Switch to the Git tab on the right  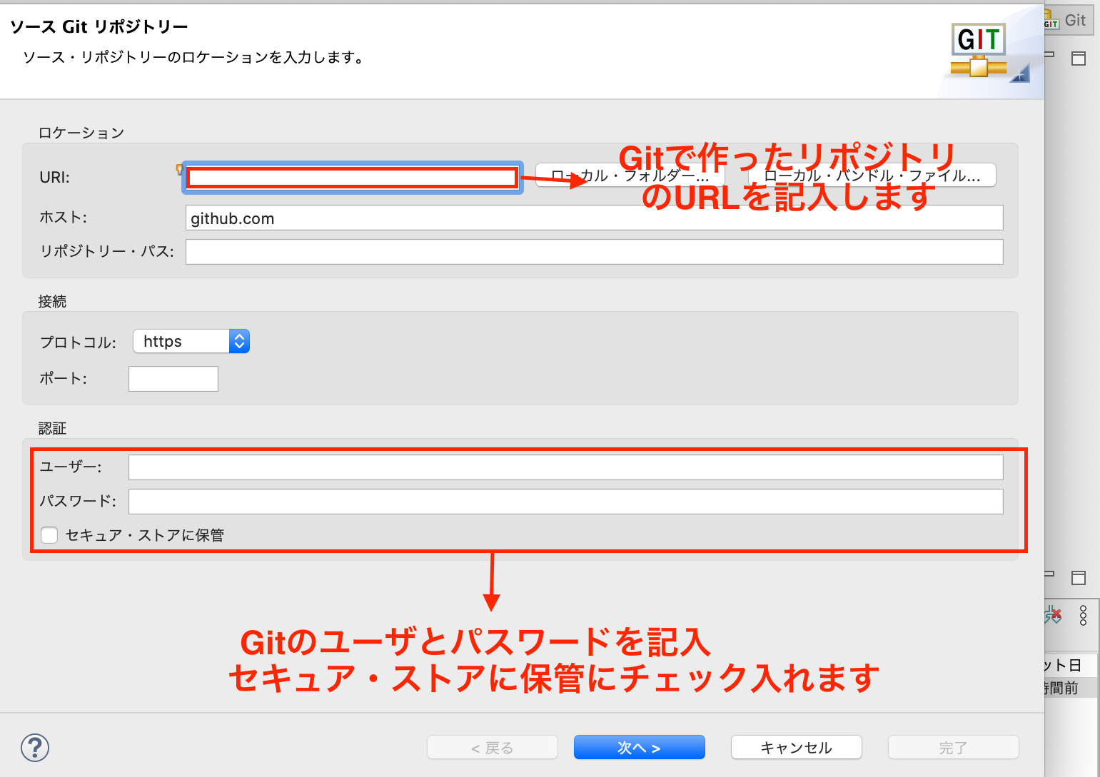point(1074,20)
